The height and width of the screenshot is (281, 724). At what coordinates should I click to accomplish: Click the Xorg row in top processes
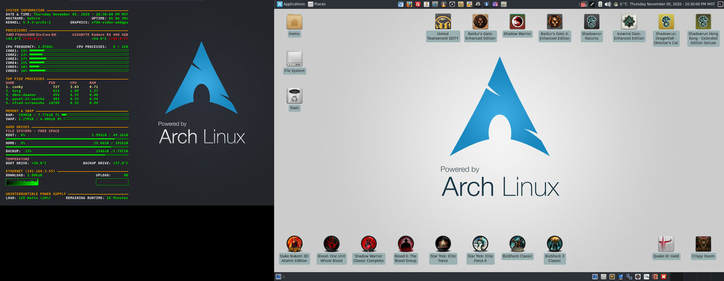pos(52,91)
